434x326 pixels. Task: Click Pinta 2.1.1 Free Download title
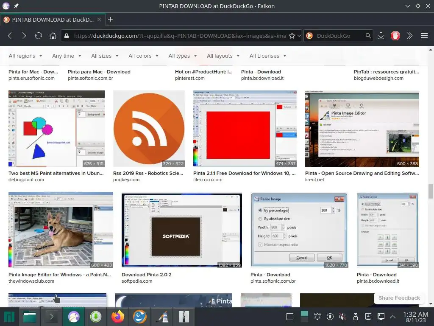point(245,173)
